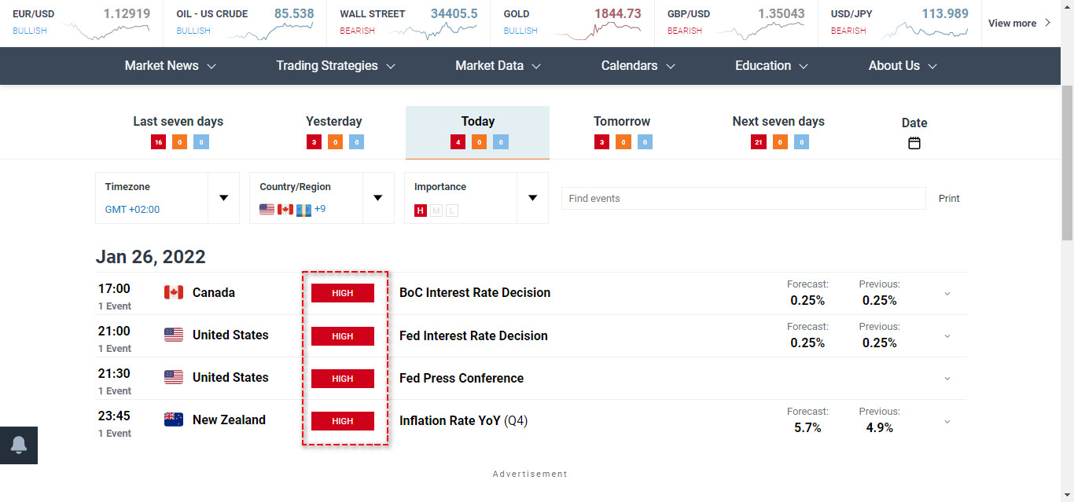Toggle the Medium importance filter box
The height and width of the screenshot is (502, 1074).
pyautogui.click(x=436, y=210)
